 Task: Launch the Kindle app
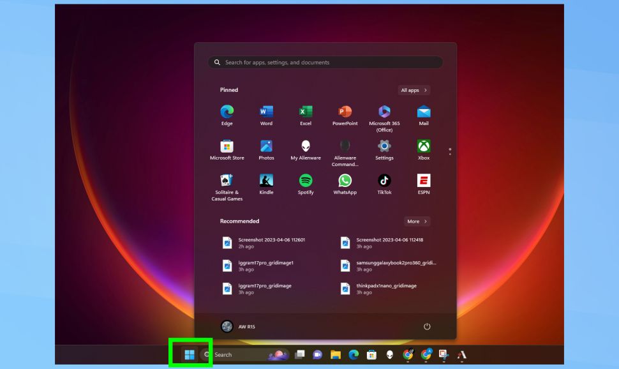click(266, 184)
